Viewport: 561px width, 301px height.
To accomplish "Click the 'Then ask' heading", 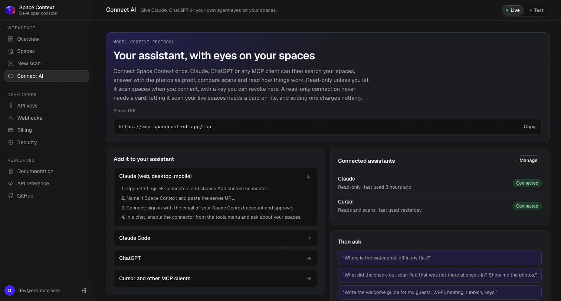I will [x=350, y=242].
